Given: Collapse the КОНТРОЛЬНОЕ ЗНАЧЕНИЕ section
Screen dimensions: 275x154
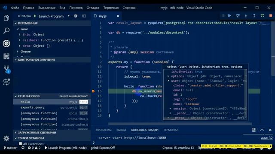Looking at the screenshot, I should [16, 60].
